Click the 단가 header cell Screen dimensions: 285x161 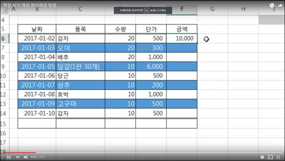coord(151,29)
